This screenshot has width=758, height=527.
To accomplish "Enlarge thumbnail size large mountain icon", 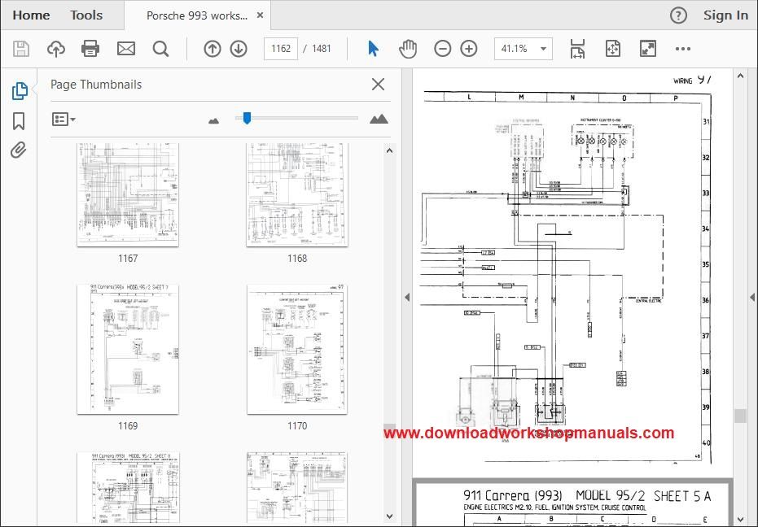I will (x=379, y=119).
